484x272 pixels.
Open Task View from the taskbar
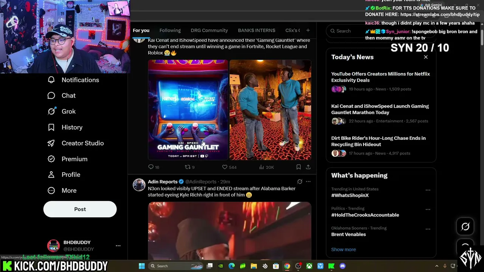(210, 266)
